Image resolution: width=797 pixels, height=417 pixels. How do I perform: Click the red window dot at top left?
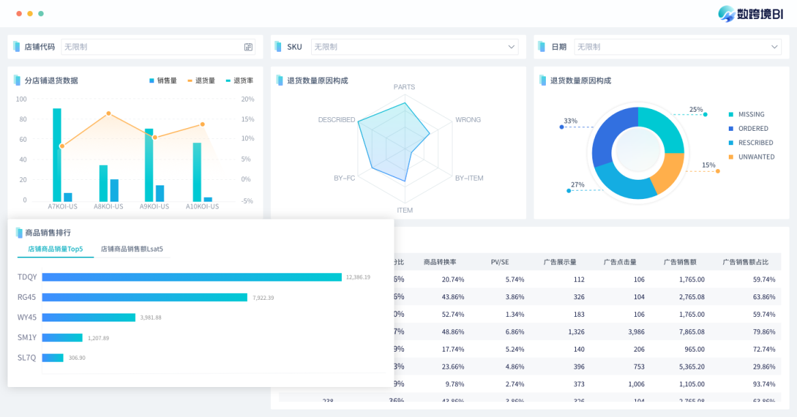click(x=19, y=14)
